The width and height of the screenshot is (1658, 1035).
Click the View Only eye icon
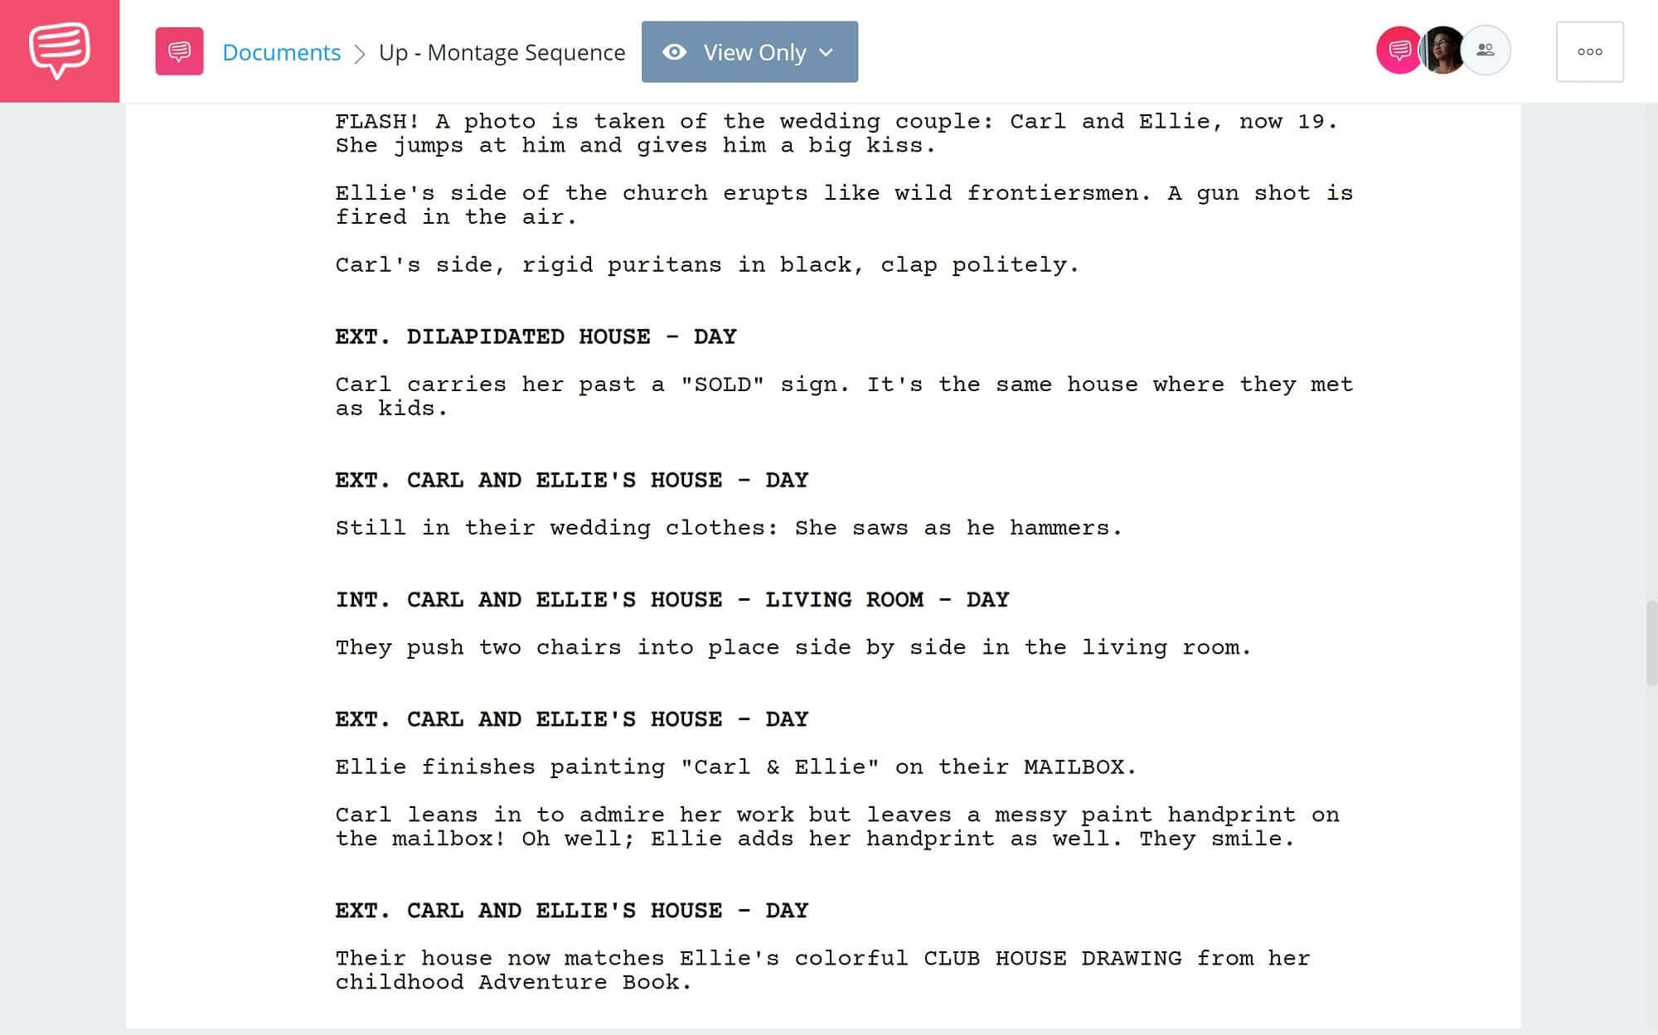[x=674, y=51]
